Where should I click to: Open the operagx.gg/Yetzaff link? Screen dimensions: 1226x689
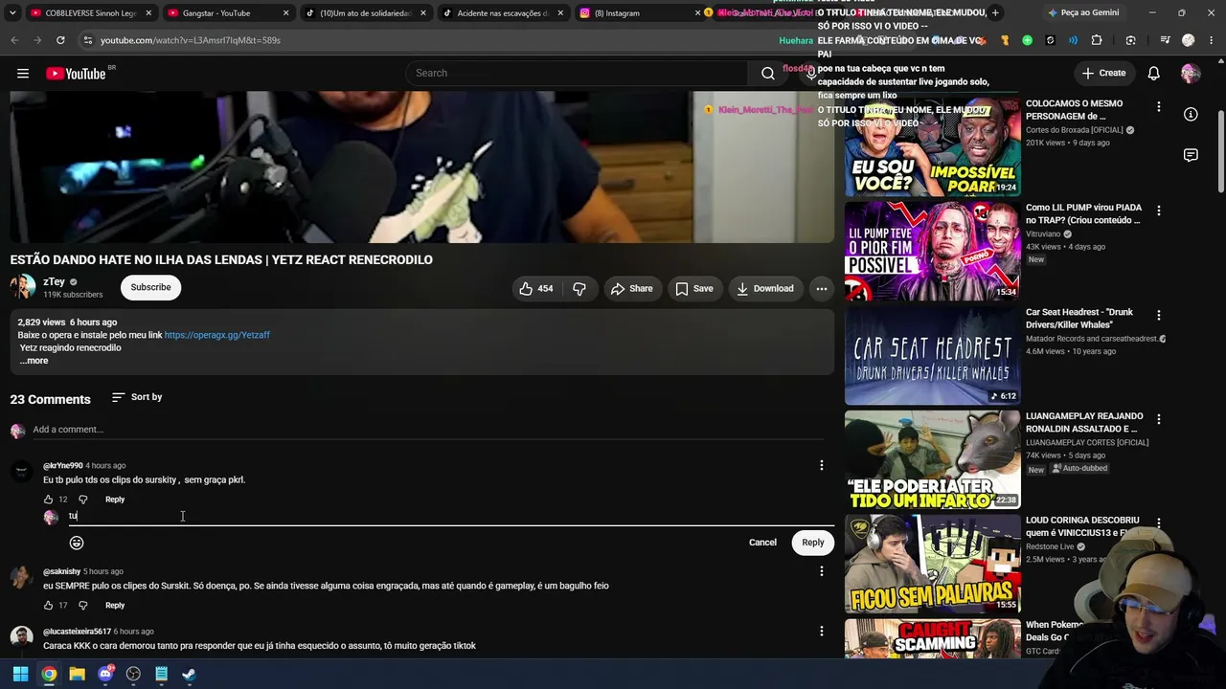216,335
